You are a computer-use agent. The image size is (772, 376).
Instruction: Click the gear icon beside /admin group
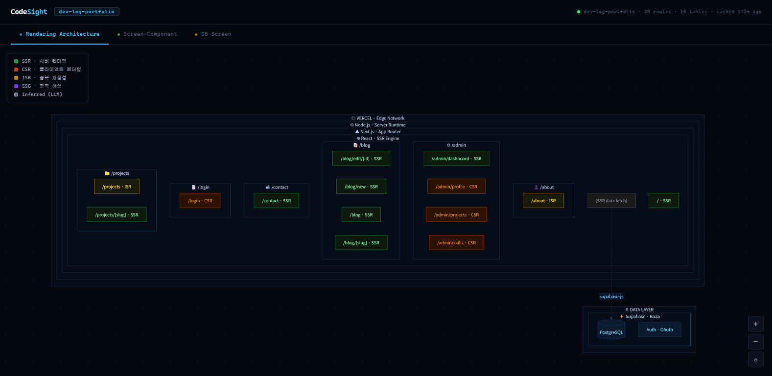(448, 145)
